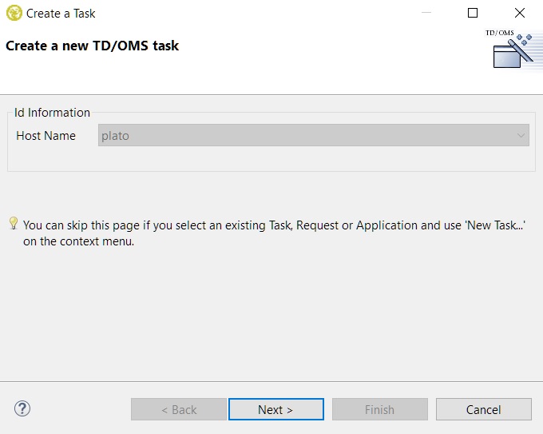This screenshot has height=434, width=543.
Task: Click the Host Name label
Action: 46,136
